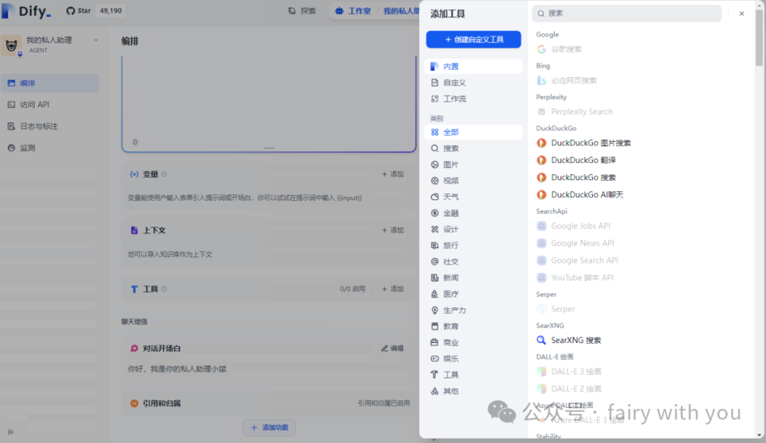
Task: Select the SearXNG 搜索 magnifier icon
Action: point(542,340)
